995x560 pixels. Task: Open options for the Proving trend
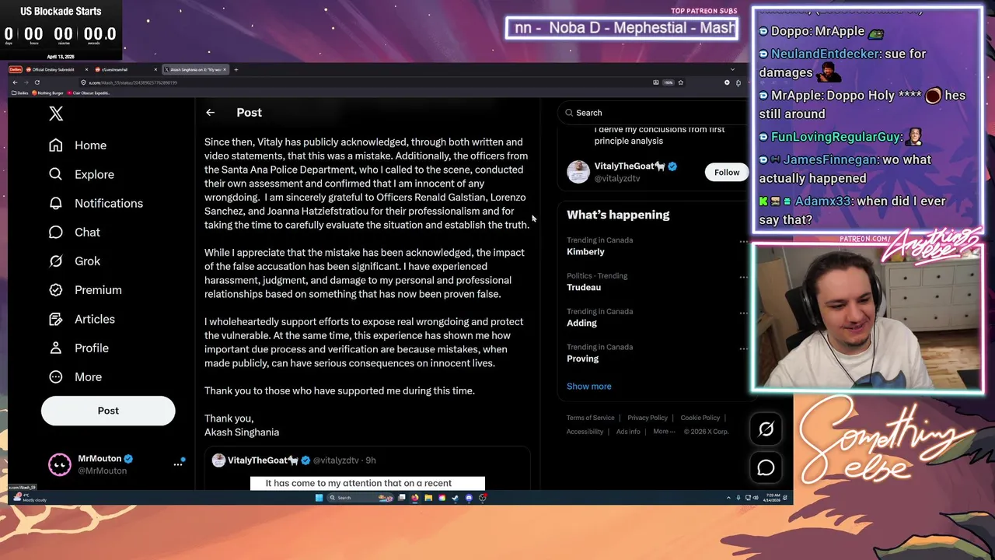pyautogui.click(x=743, y=349)
